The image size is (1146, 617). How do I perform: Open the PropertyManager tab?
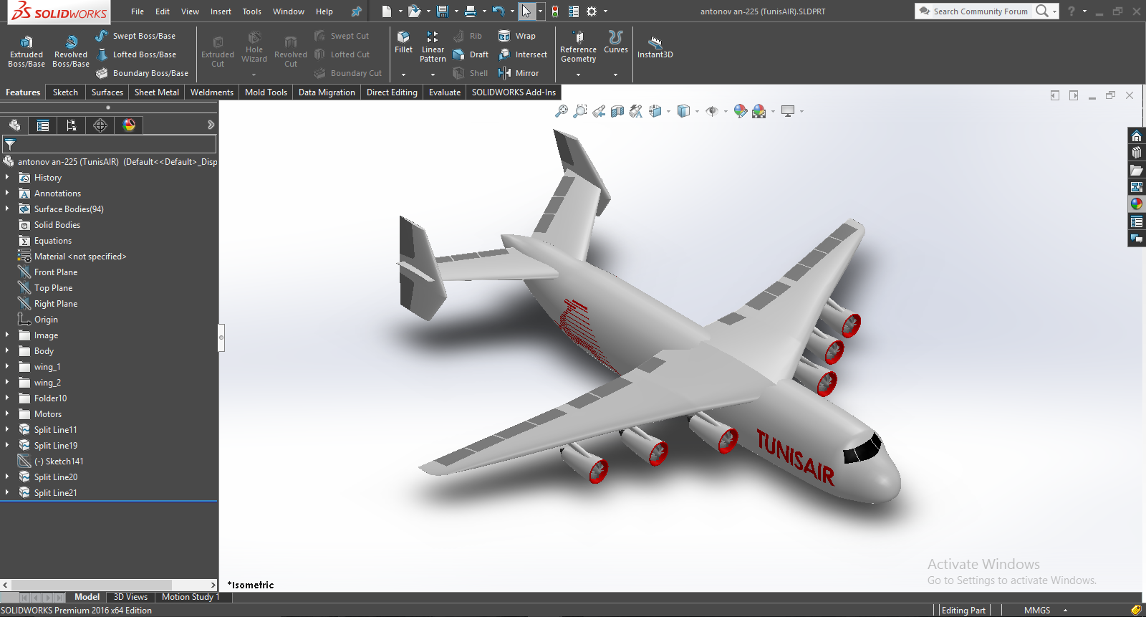pos(43,125)
